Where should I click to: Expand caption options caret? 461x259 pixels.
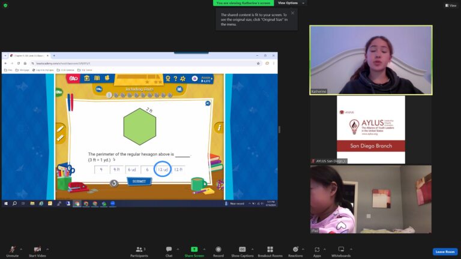click(253, 249)
